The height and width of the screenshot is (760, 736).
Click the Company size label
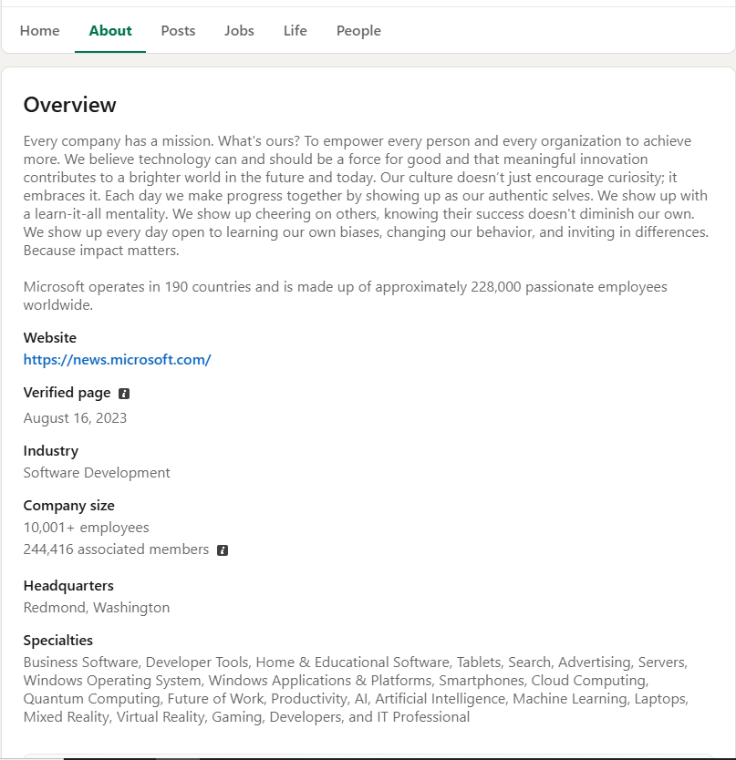pos(68,506)
